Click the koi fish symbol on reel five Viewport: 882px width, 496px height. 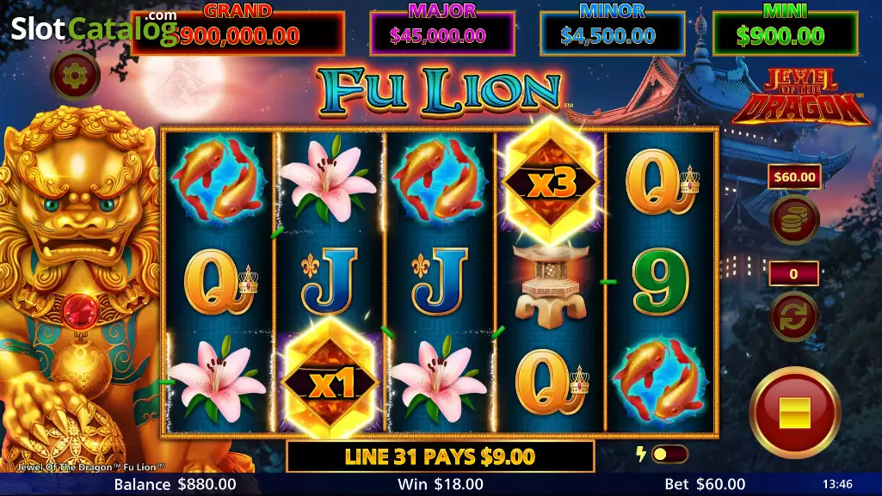(x=659, y=380)
